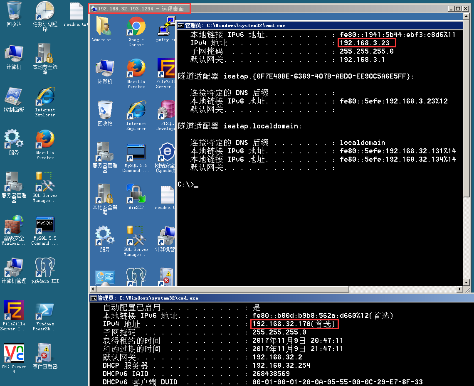The image size is (474, 386).
Task: Open SQL Server Manager inside remote desktop
Action: click(x=136, y=242)
